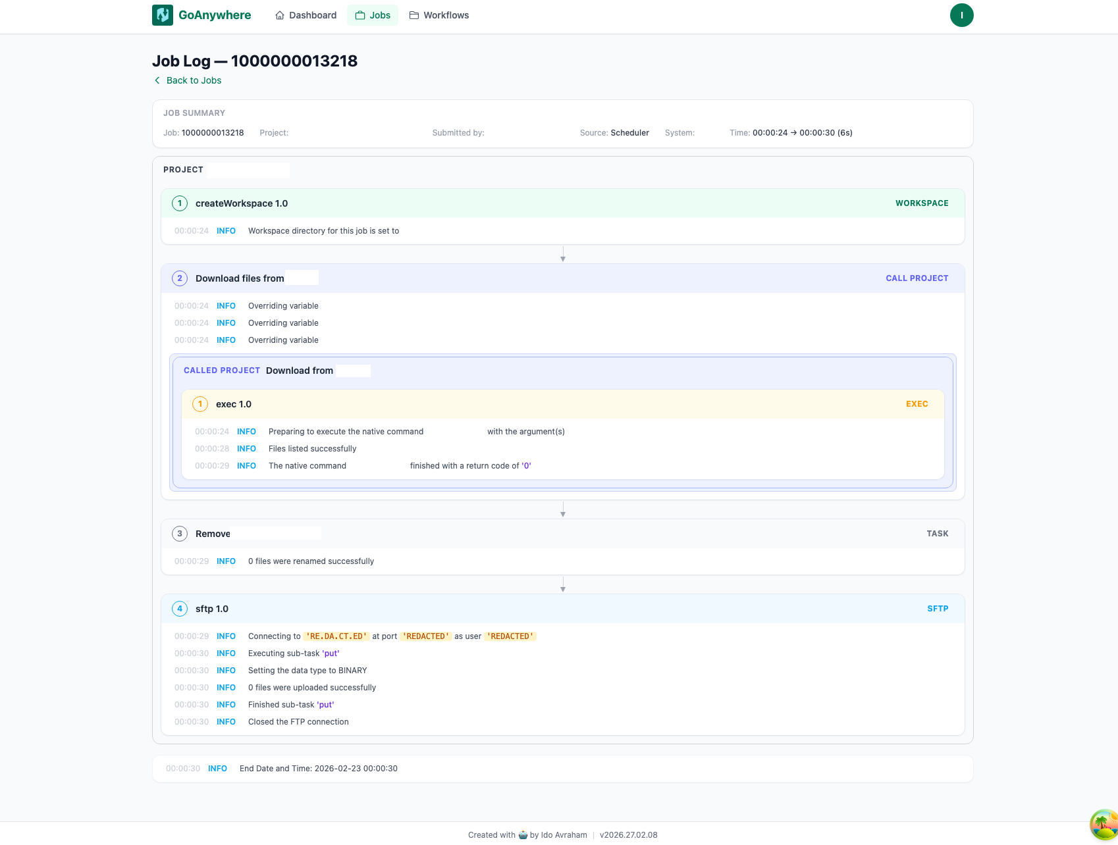The width and height of the screenshot is (1118, 845).
Task: Click step circle 3 beside Remove task
Action: pyautogui.click(x=179, y=533)
